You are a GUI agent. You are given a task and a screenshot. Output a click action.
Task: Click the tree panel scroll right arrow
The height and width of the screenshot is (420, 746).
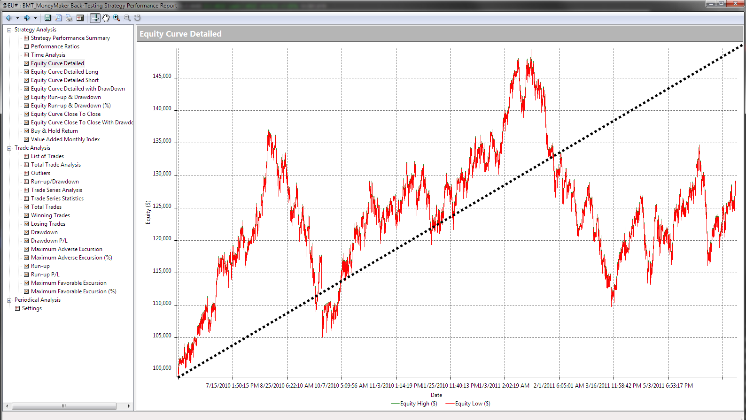click(x=129, y=406)
